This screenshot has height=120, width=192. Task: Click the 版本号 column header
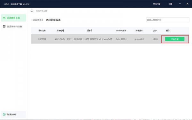90,31
